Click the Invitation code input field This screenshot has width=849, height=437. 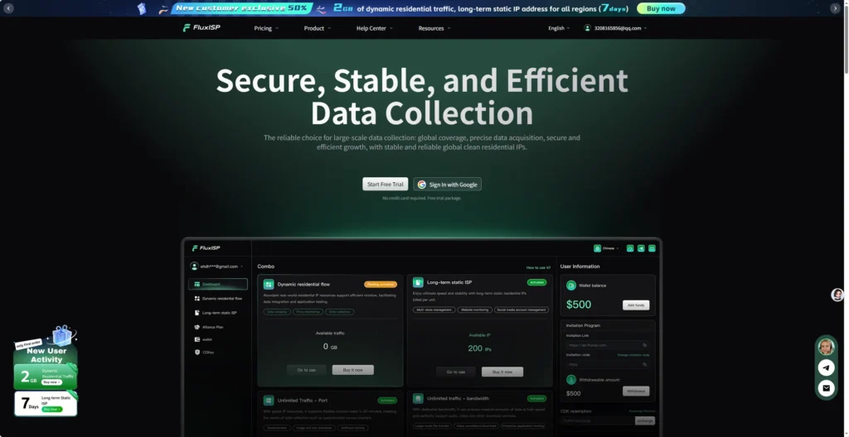[608, 364]
